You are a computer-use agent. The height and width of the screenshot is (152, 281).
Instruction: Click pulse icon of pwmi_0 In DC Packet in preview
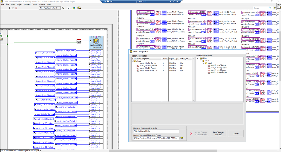209,66
